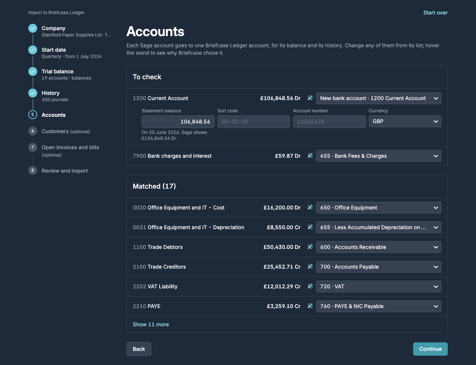Open the 650 Office Equipment dropdown
Screen dimensions: 476x365
click(379, 208)
